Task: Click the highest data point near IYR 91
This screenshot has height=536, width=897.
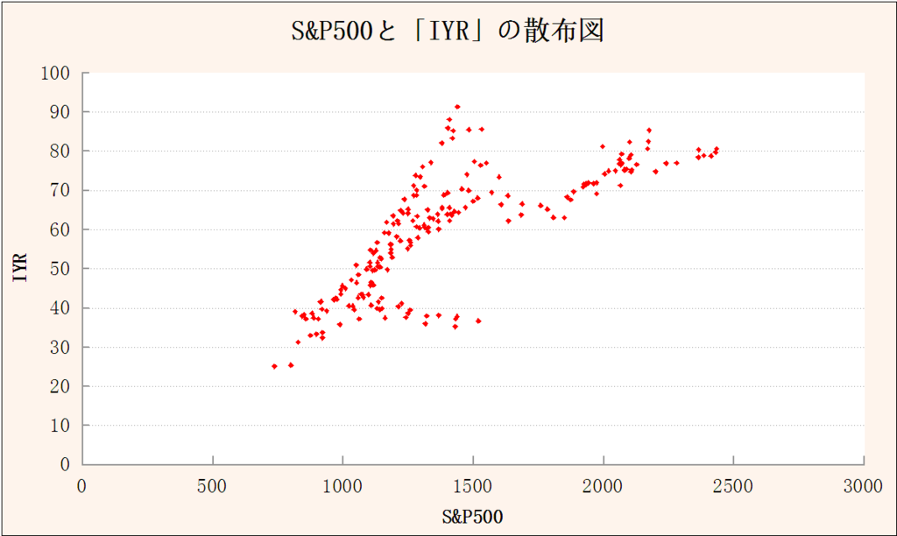Action: (457, 107)
